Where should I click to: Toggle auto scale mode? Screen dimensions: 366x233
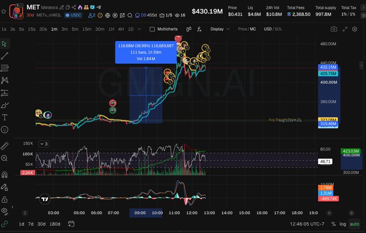click(354, 224)
